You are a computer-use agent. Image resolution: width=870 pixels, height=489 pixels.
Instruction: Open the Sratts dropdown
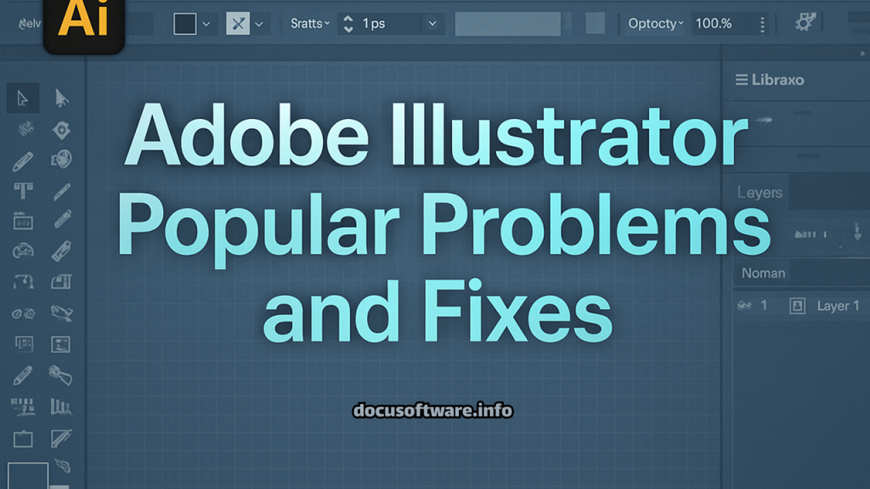click(308, 23)
